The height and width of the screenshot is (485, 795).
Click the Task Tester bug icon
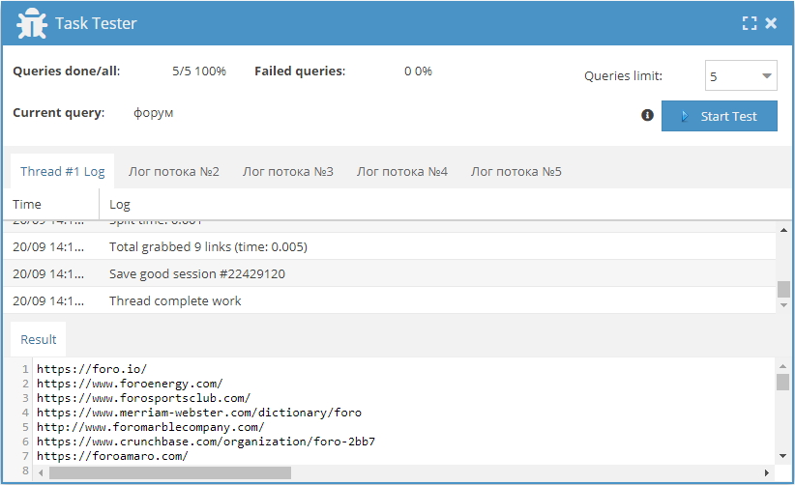coord(32,23)
